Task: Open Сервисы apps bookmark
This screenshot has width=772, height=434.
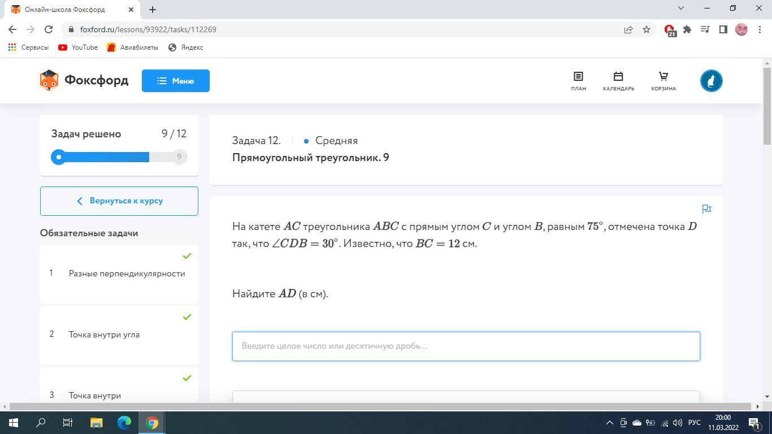Action: tap(28, 47)
